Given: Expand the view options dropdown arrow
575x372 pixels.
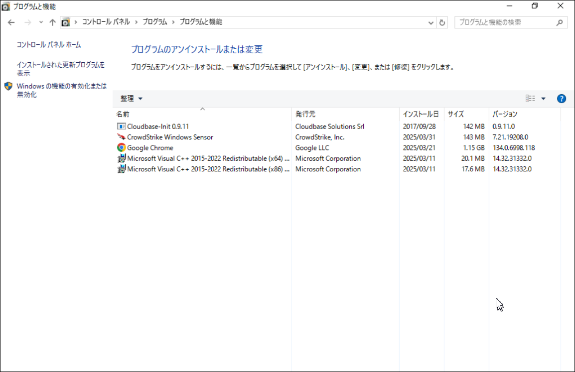Looking at the screenshot, I should pos(543,99).
